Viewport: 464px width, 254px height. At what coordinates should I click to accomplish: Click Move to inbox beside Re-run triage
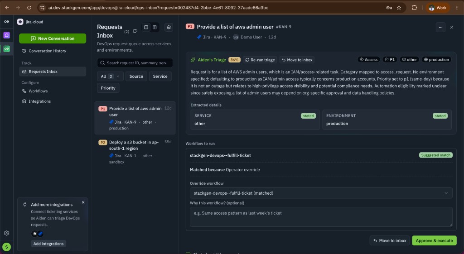pos(297,60)
